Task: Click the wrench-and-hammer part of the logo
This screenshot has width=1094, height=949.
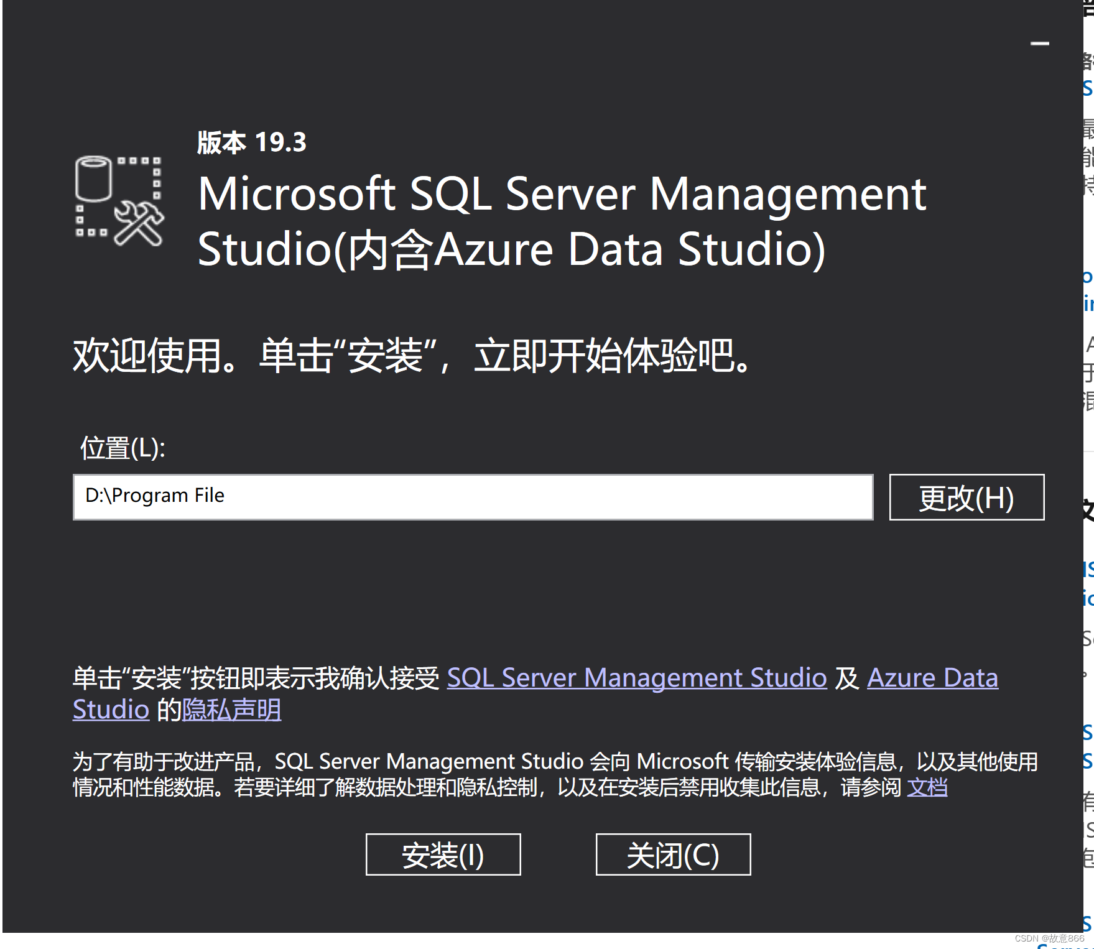Action: point(139,224)
